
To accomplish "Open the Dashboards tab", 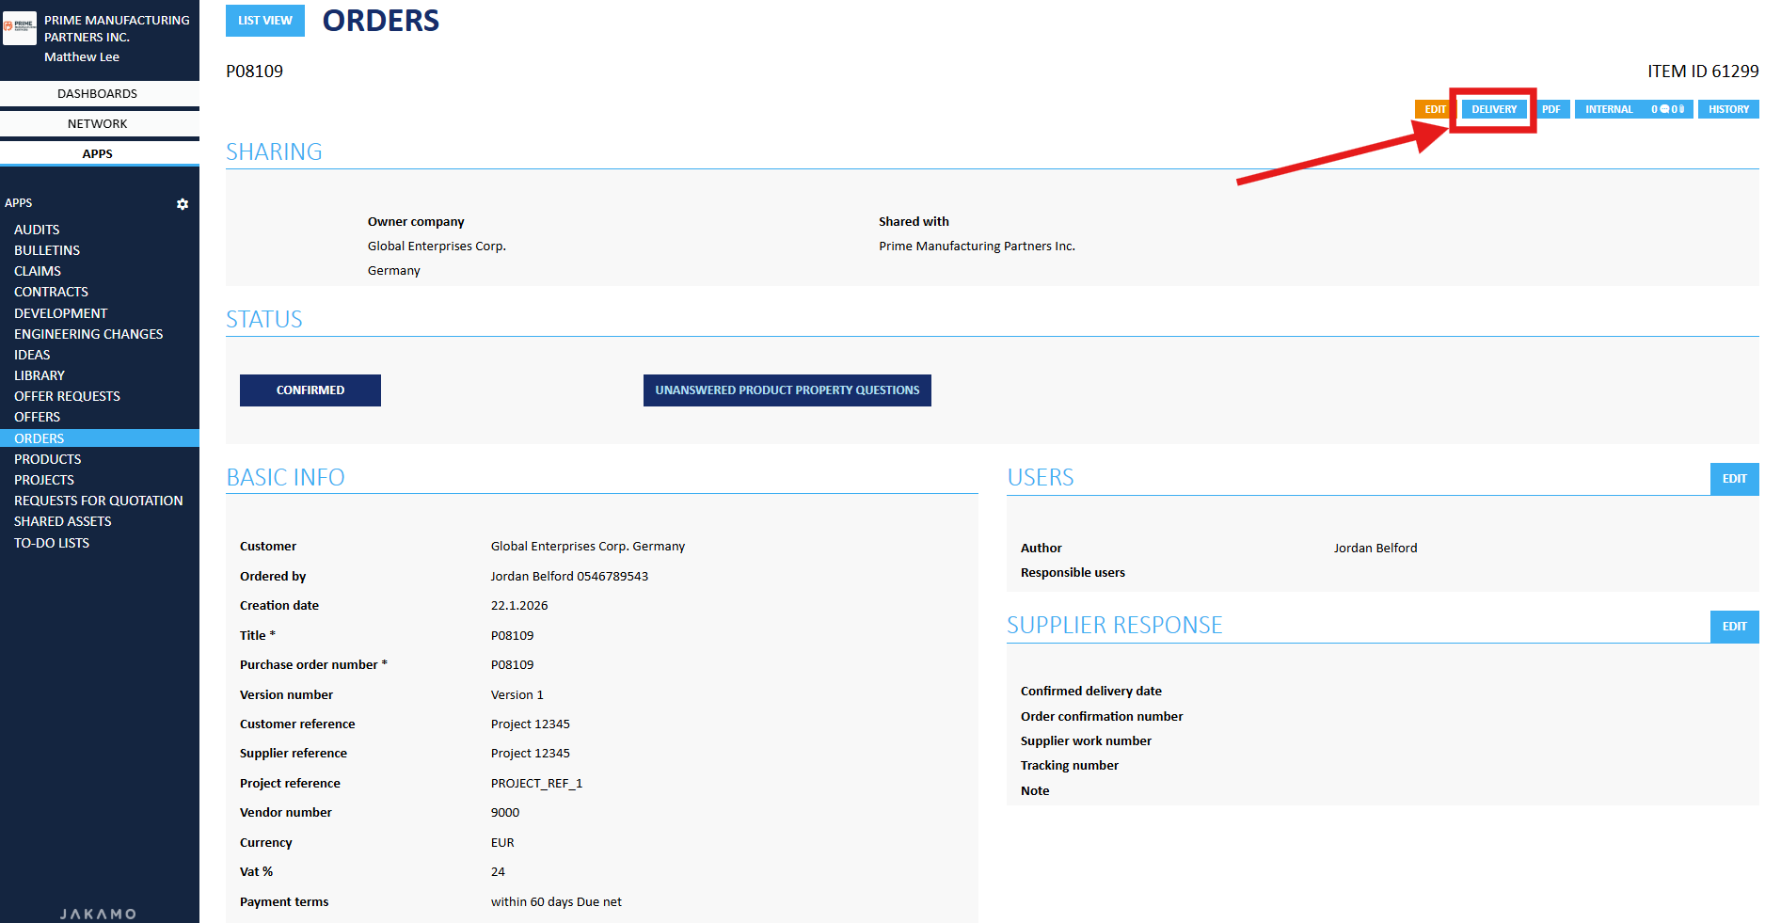I will click(98, 93).
